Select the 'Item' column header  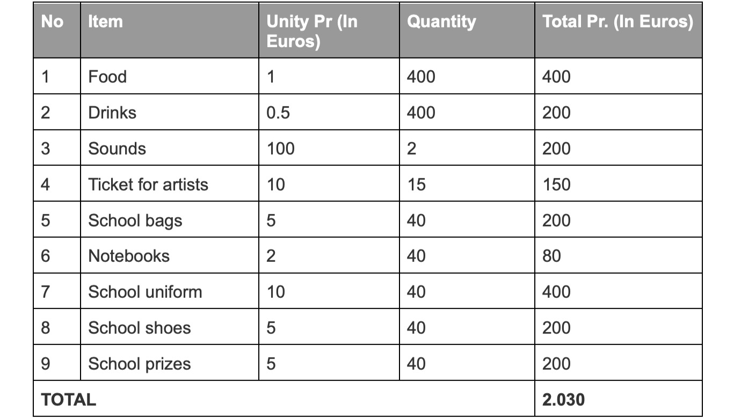click(x=170, y=31)
